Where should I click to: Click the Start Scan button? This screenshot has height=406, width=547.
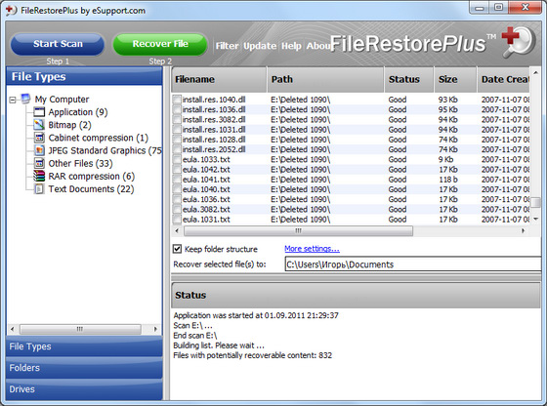coord(58,44)
